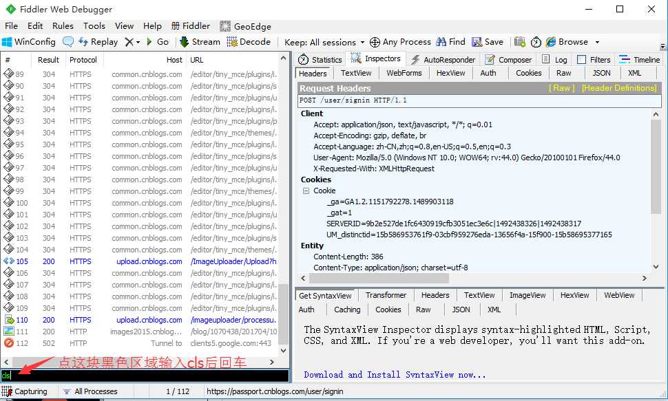The image size is (668, 401).
Task: Open the Tools menu
Action: 94,26
